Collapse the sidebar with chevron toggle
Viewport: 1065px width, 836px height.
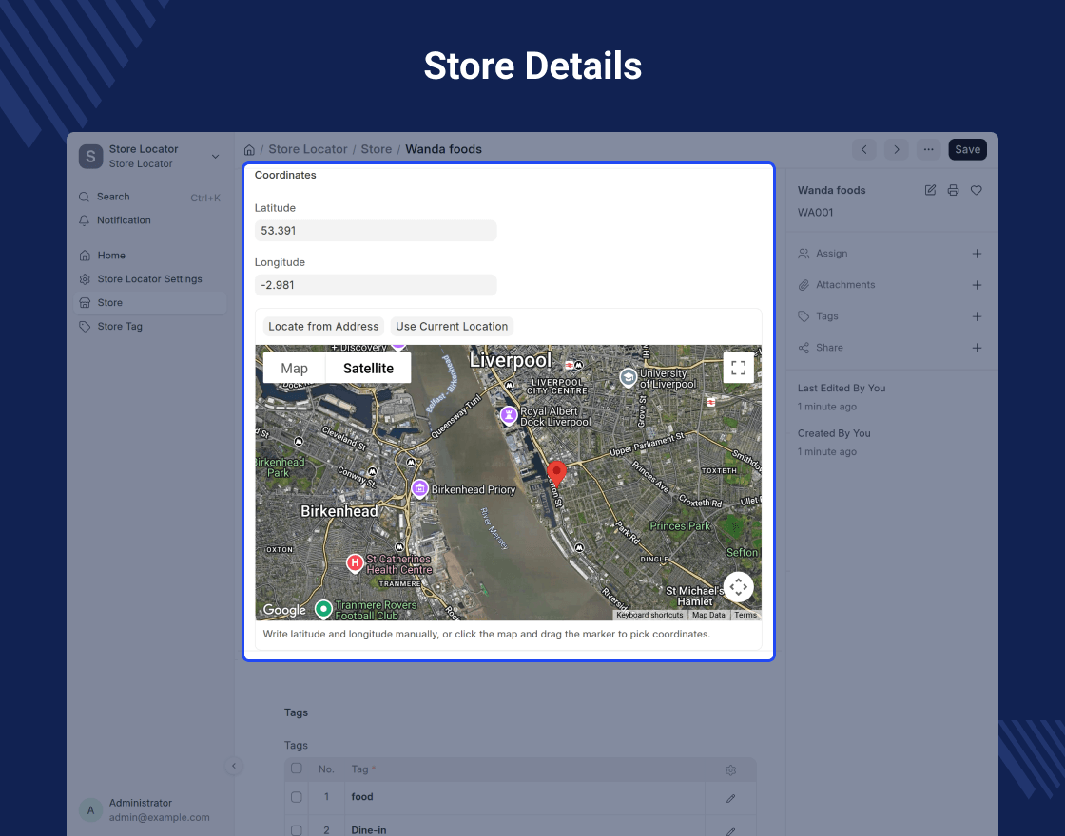234,766
